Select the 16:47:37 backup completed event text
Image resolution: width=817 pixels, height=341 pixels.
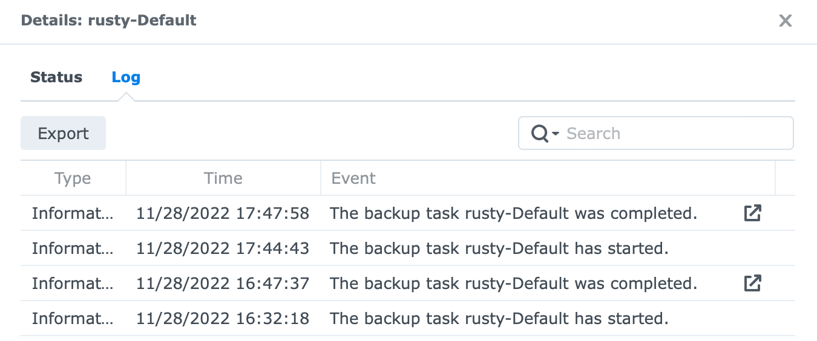tap(514, 284)
